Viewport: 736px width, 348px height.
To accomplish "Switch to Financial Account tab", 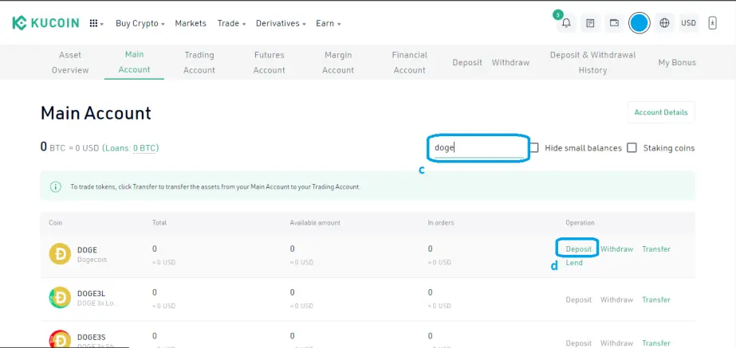I will [409, 62].
